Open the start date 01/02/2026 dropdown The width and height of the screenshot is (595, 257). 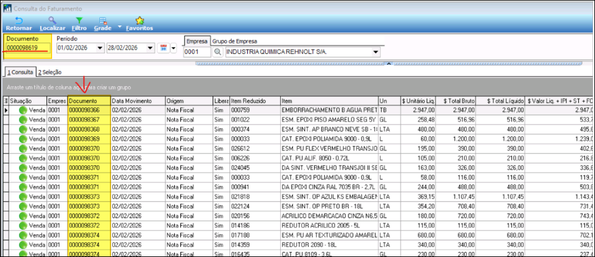pos(100,48)
